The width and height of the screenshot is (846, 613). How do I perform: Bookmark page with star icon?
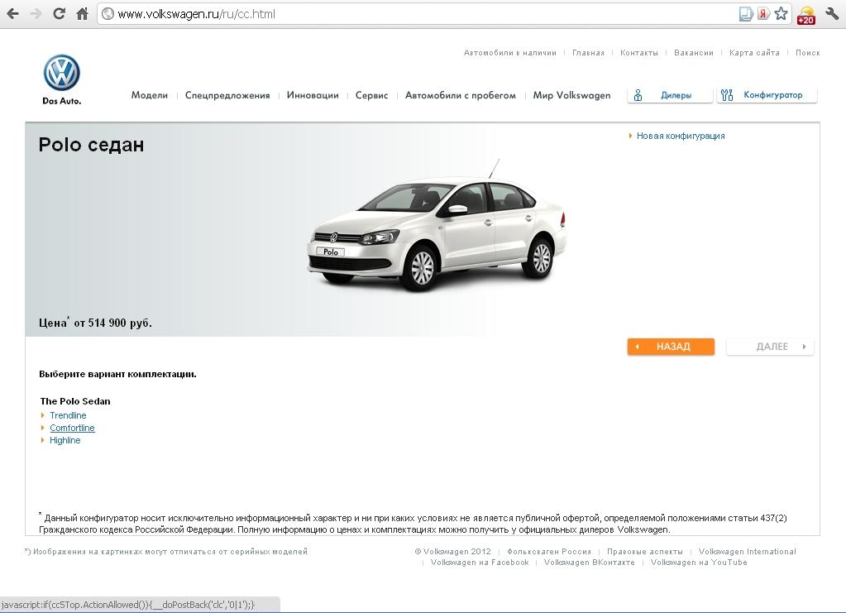click(x=781, y=14)
